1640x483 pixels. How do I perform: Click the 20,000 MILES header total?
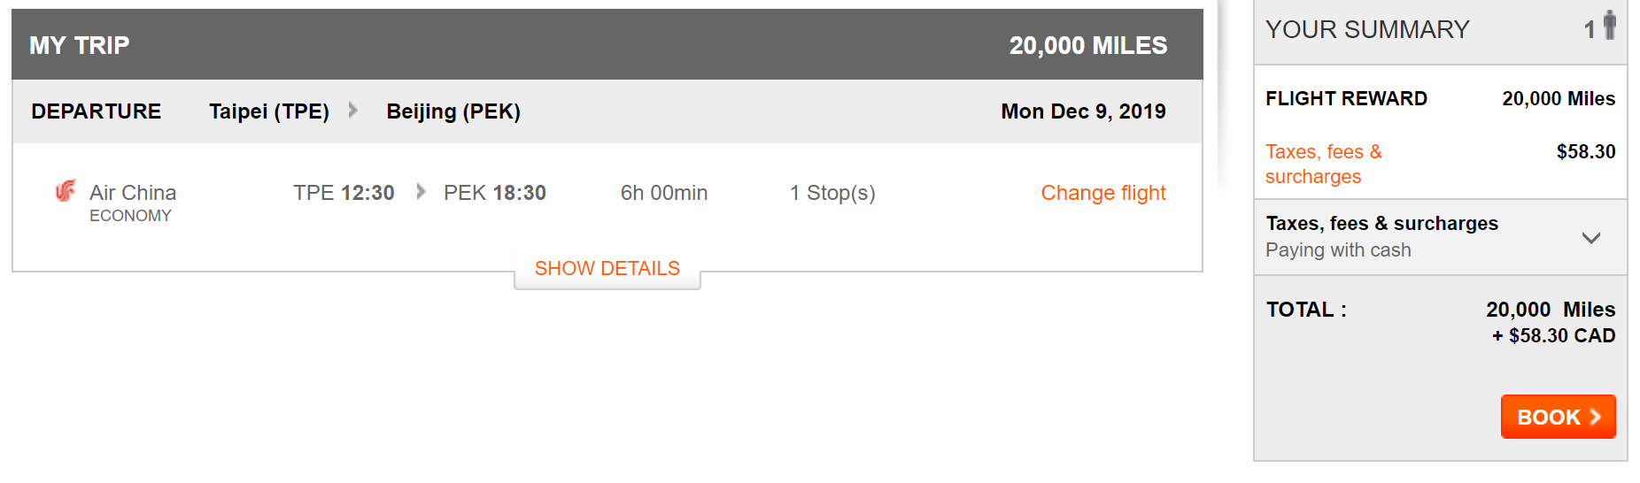click(x=1088, y=45)
